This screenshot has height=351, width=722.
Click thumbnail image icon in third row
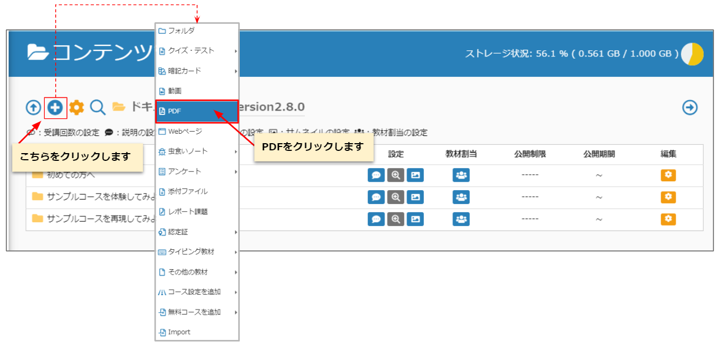tap(415, 219)
